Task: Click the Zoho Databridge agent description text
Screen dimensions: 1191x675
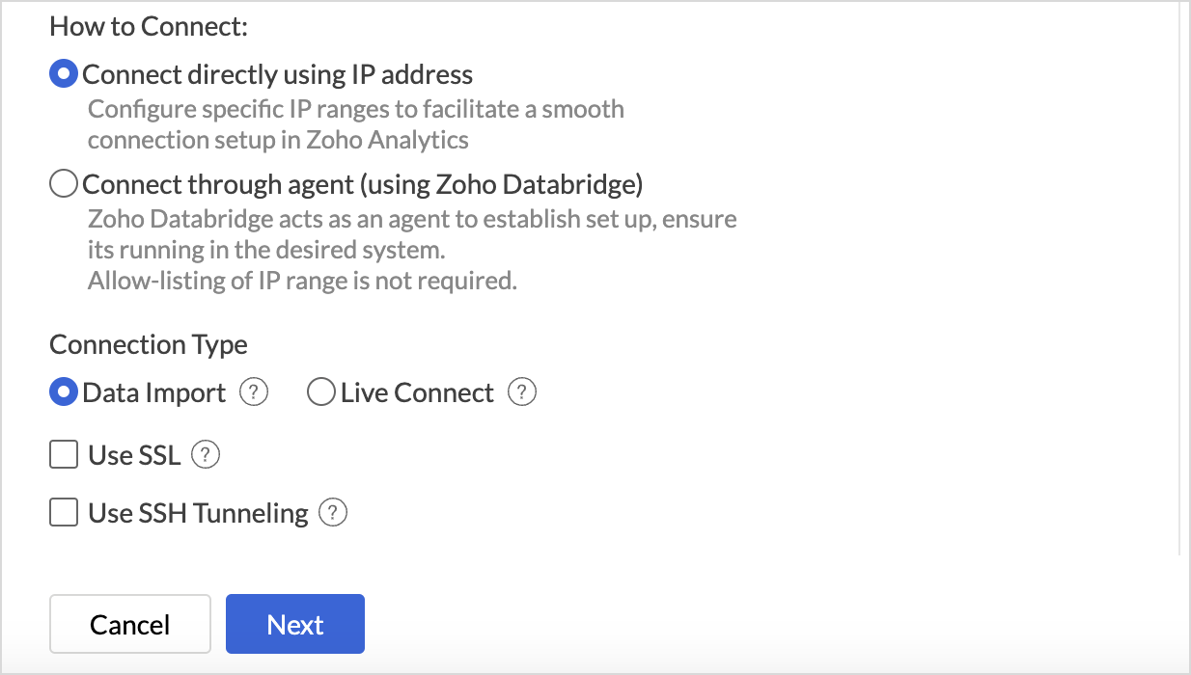Action: pos(412,250)
